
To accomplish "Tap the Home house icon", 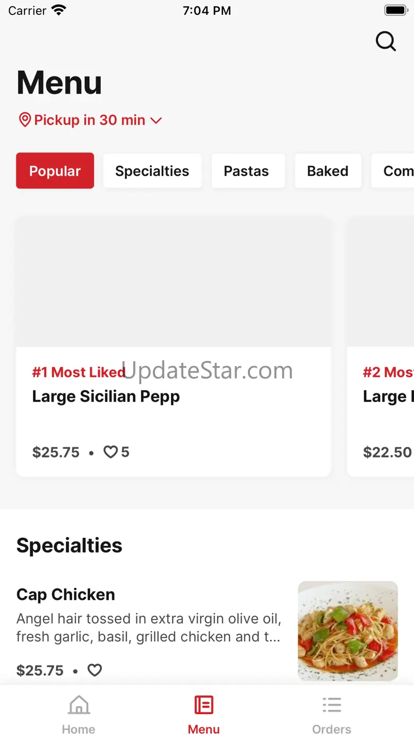I will coord(79,705).
